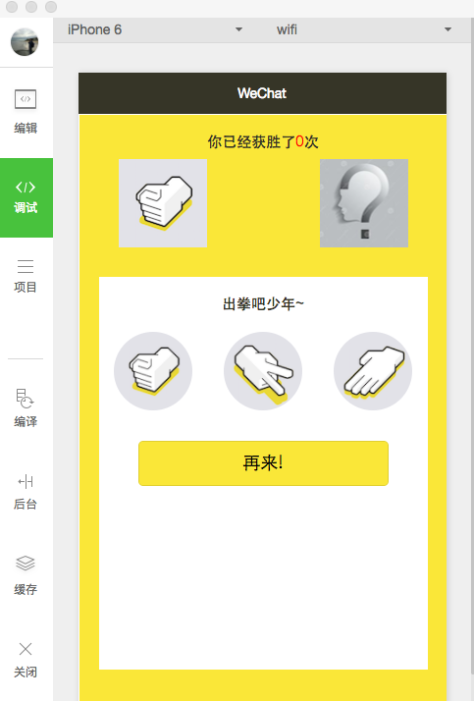Choose the scissors gesture circle

(x=263, y=370)
